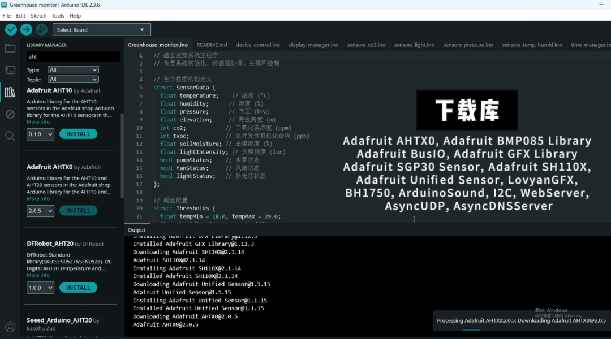Open the Search magnifier sidebar icon
The image size is (611, 339).
(x=10, y=136)
